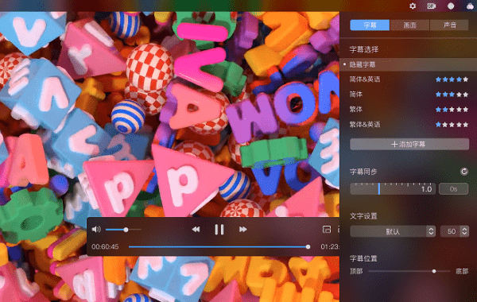477x302 pixels.
Task: Click the 字幕位置 position slider
Action: tap(409, 271)
